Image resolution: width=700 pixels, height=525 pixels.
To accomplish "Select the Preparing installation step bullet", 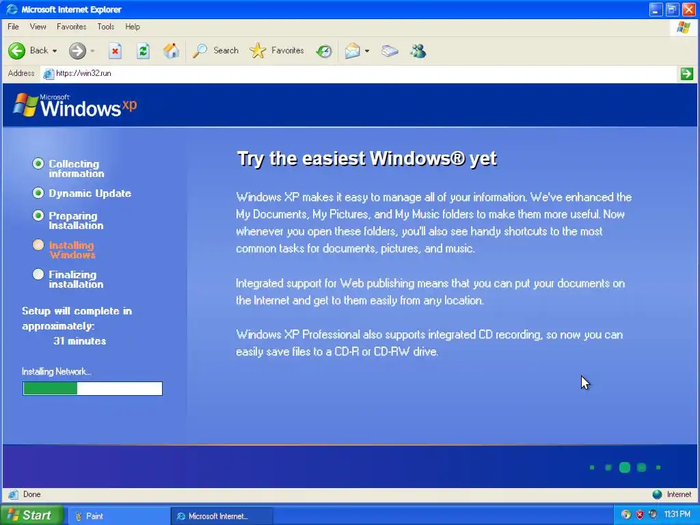I will point(38,215).
